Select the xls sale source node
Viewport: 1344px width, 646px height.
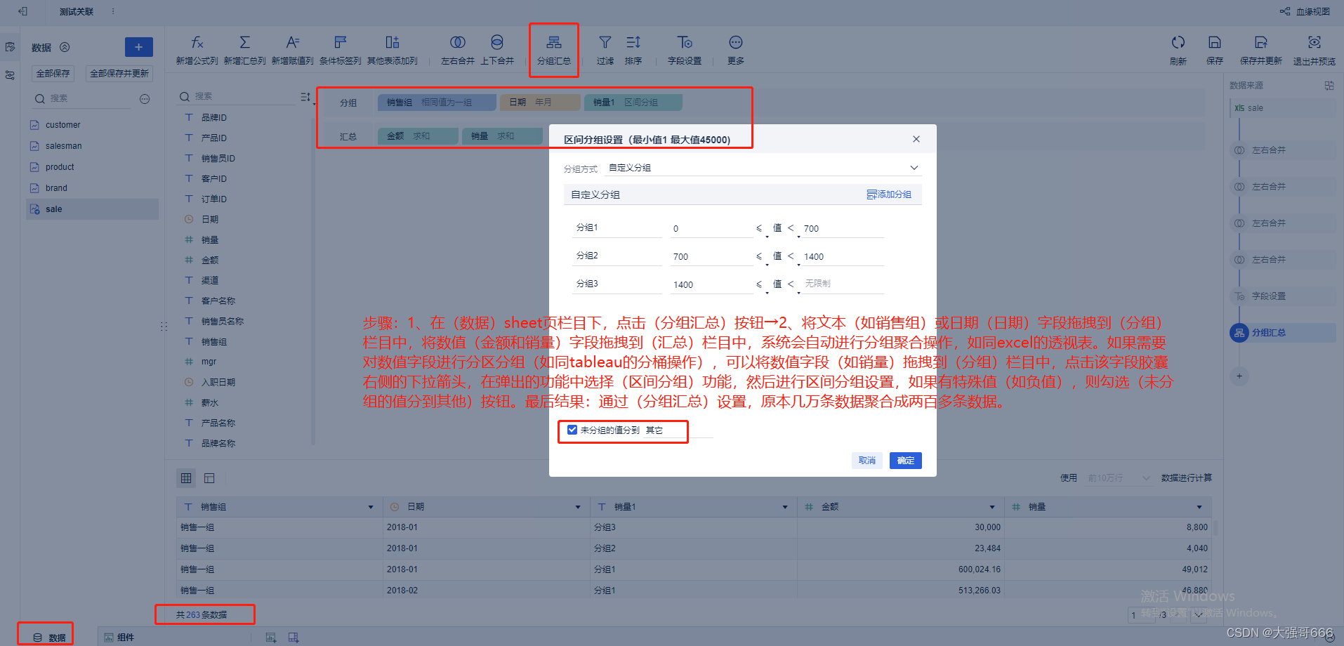(1282, 108)
